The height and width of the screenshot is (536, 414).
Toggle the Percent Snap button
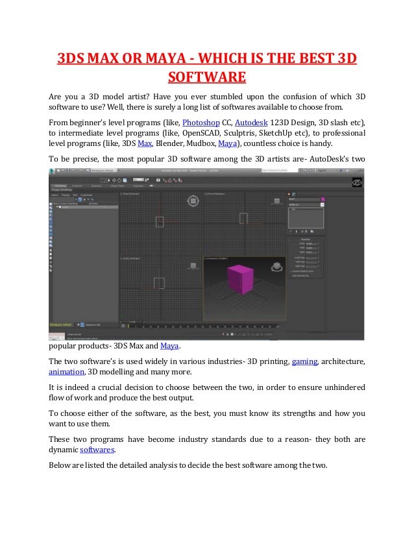pyautogui.click(x=175, y=180)
